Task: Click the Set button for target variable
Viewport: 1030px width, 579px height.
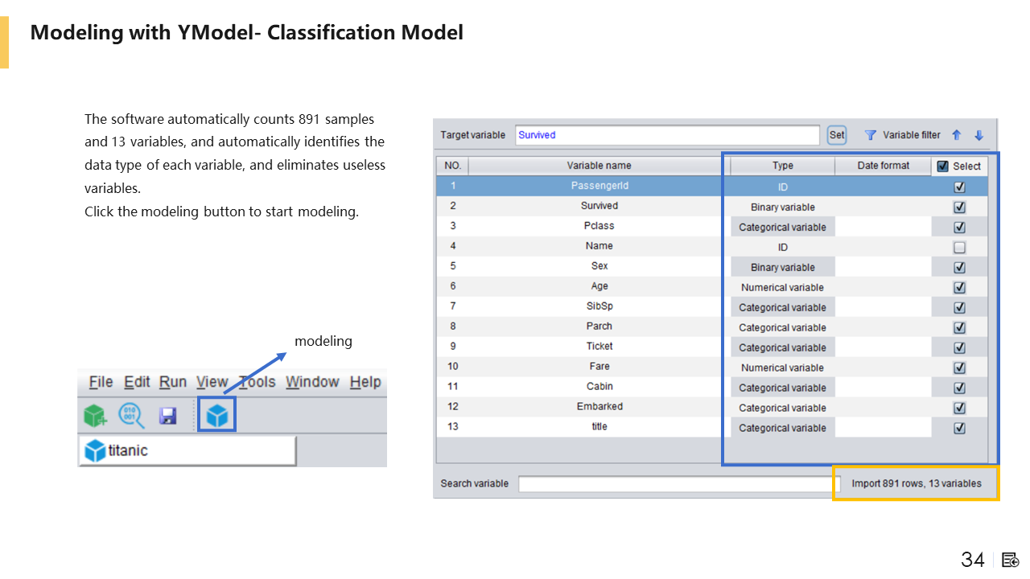Action: pos(837,135)
